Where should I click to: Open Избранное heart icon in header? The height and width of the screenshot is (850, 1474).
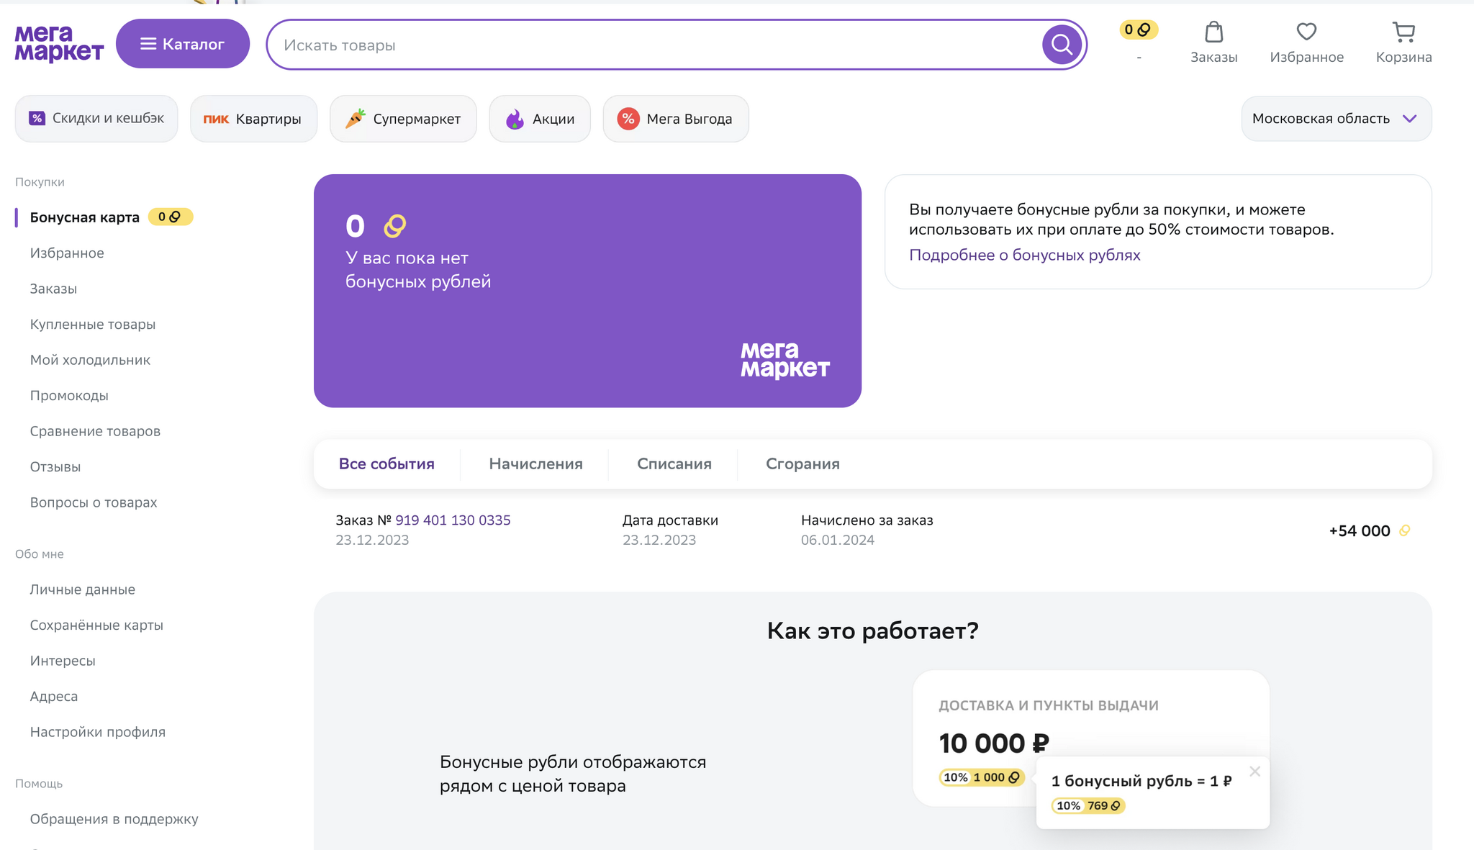pos(1306,32)
